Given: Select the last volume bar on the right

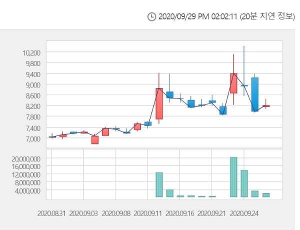Looking at the screenshot, I should pos(266,195).
